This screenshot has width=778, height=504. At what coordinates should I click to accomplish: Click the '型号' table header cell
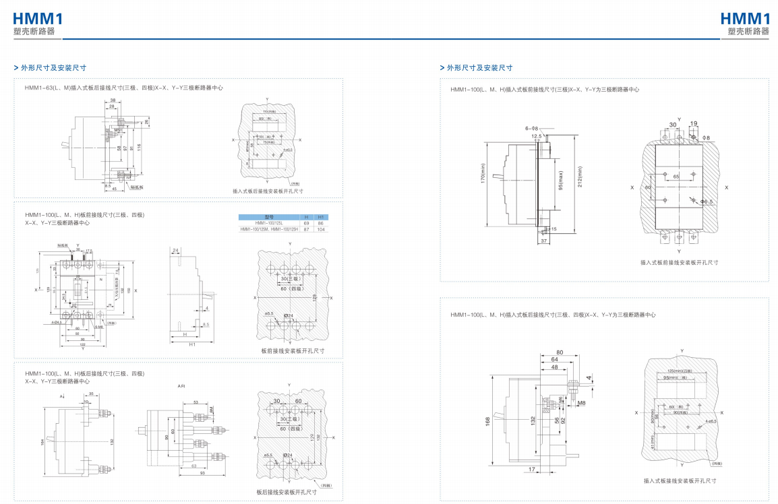[269, 217]
